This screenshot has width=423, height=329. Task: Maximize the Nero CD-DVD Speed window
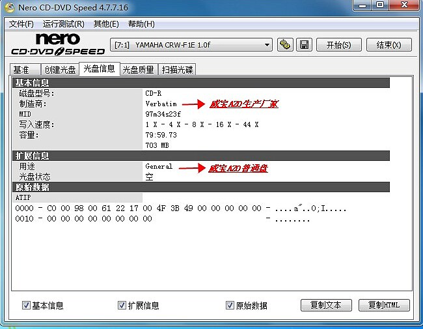tap(380, 5)
